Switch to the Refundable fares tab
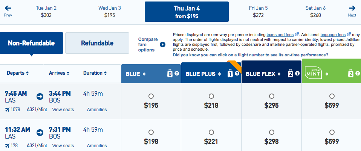 [97, 43]
